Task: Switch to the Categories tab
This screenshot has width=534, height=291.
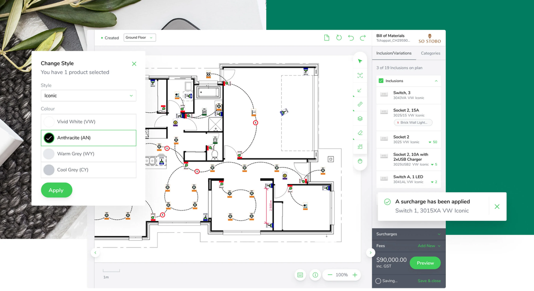Action: (431, 53)
